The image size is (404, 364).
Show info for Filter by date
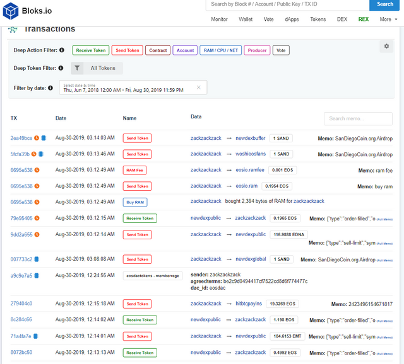tap(50, 88)
